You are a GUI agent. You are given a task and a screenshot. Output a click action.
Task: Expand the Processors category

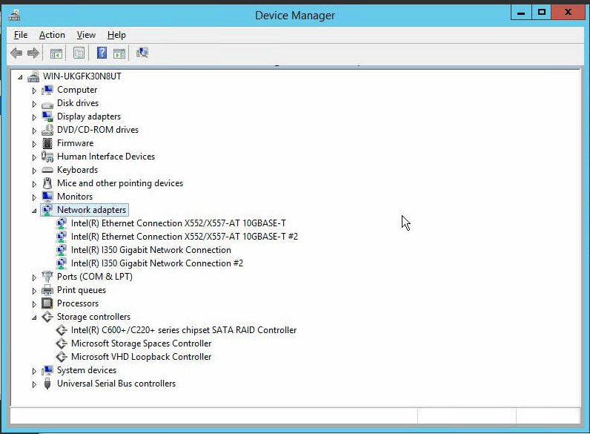tap(34, 304)
